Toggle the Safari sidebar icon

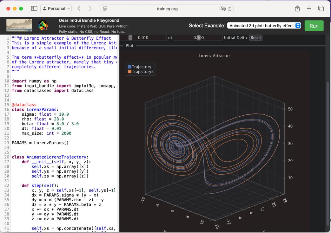pyautogui.click(x=34, y=9)
